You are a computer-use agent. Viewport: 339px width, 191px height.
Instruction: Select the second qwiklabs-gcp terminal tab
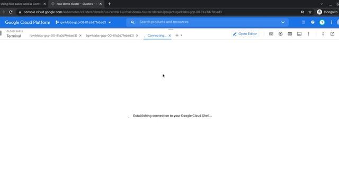click(x=110, y=36)
